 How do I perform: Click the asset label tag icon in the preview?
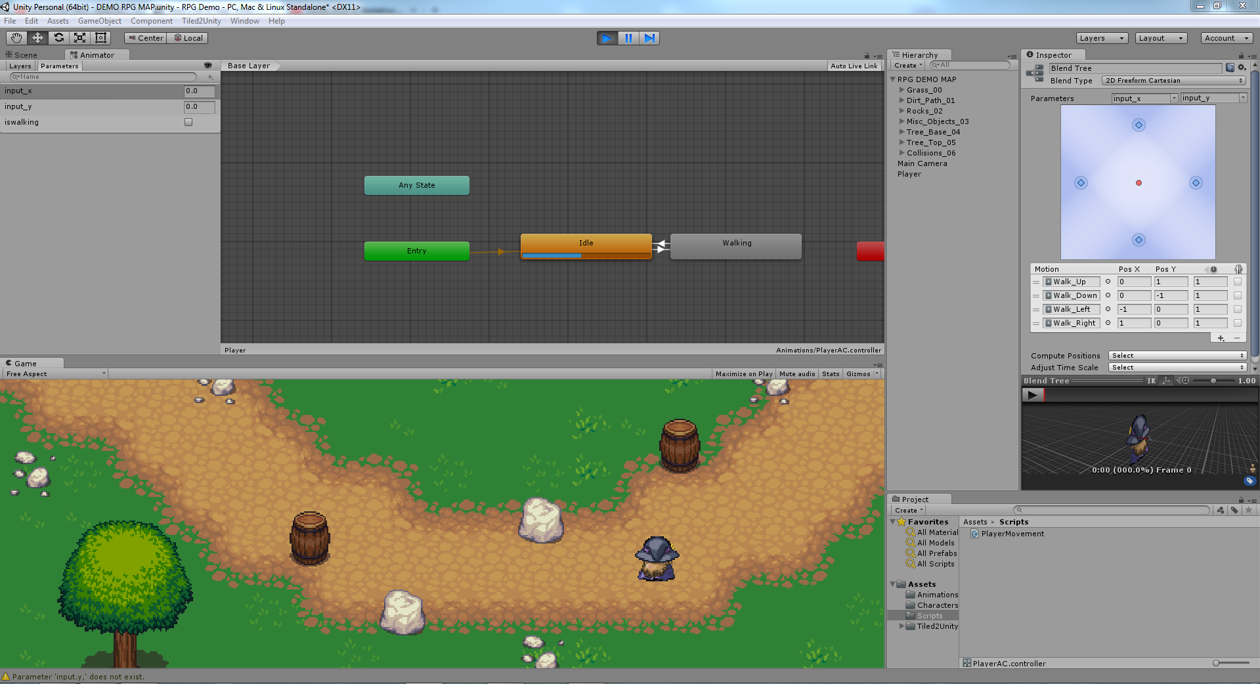point(1249,481)
